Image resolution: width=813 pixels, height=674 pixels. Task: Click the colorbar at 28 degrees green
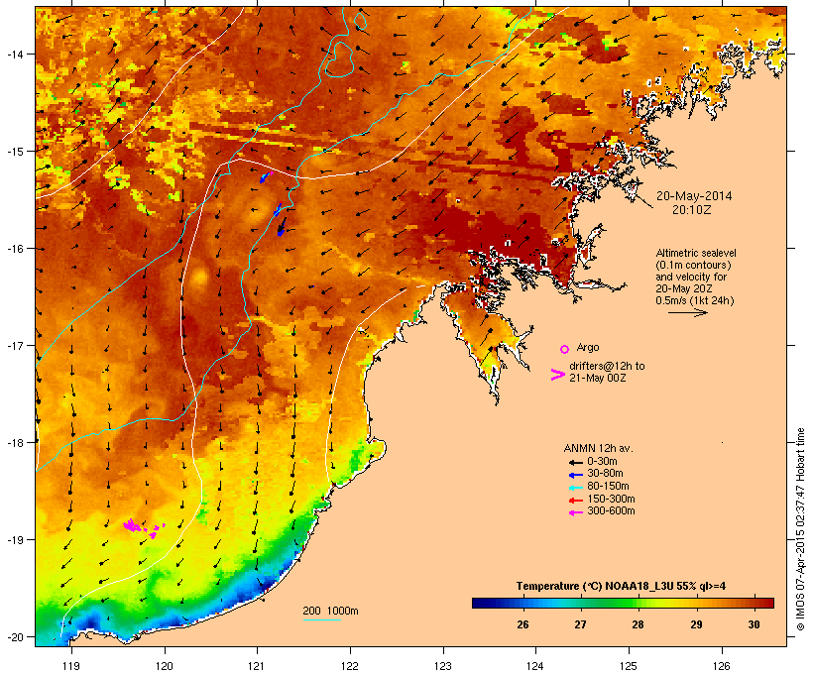click(x=639, y=603)
